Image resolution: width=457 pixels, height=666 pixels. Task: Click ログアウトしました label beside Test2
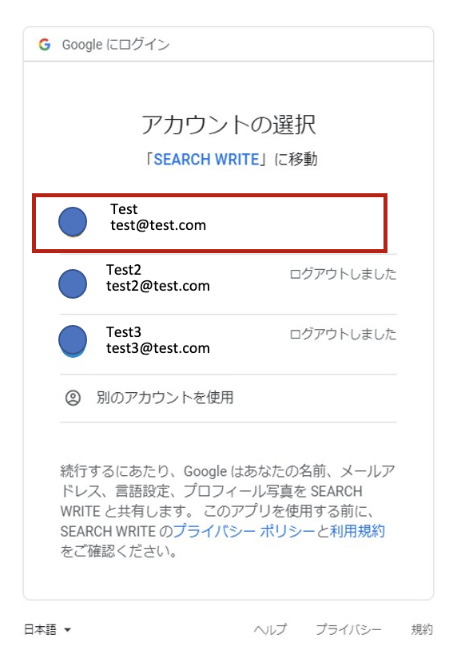(x=343, y=274)
